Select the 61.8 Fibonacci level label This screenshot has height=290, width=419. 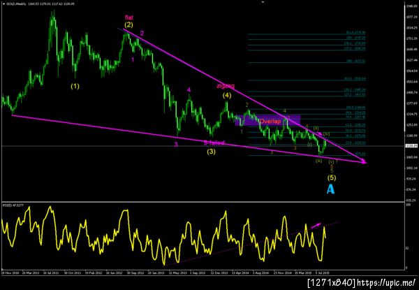coord(356,124)
